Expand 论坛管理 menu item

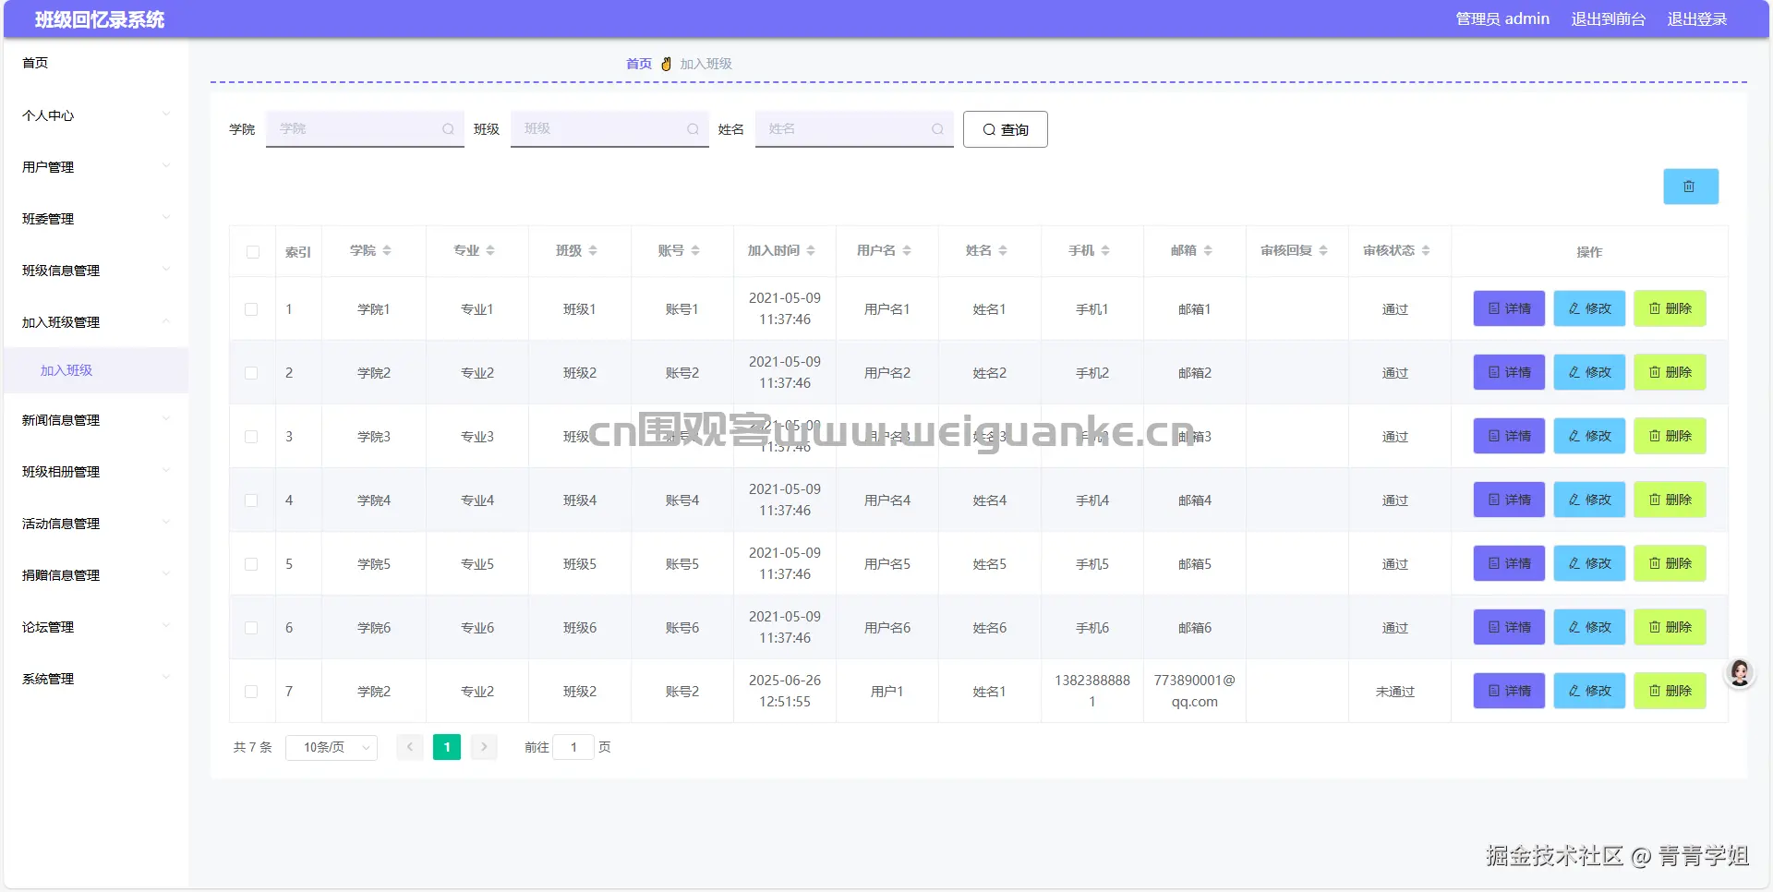pos(96,627)
